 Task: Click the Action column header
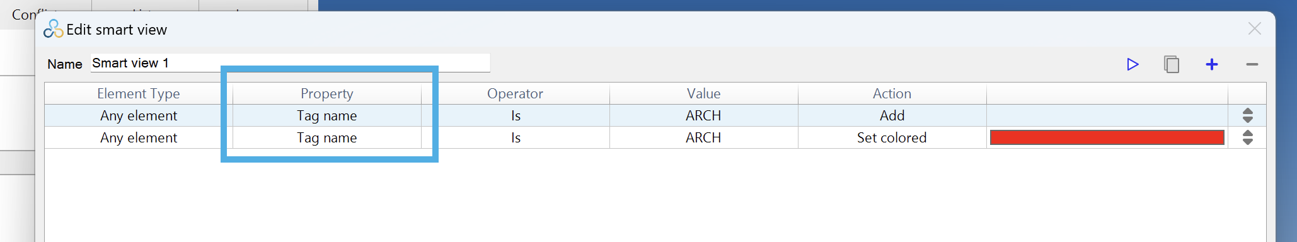pos(892,93)
